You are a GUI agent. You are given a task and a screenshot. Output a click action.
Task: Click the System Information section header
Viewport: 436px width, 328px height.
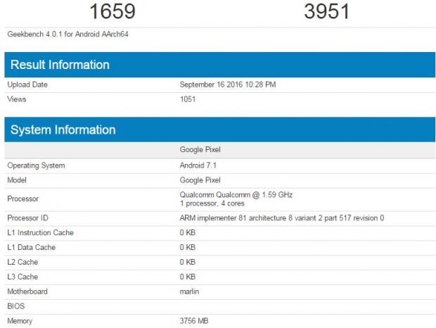click(63, 130)
